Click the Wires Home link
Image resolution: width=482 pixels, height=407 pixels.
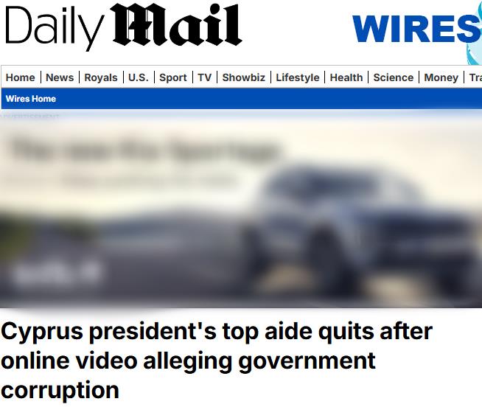pos(31,99)
